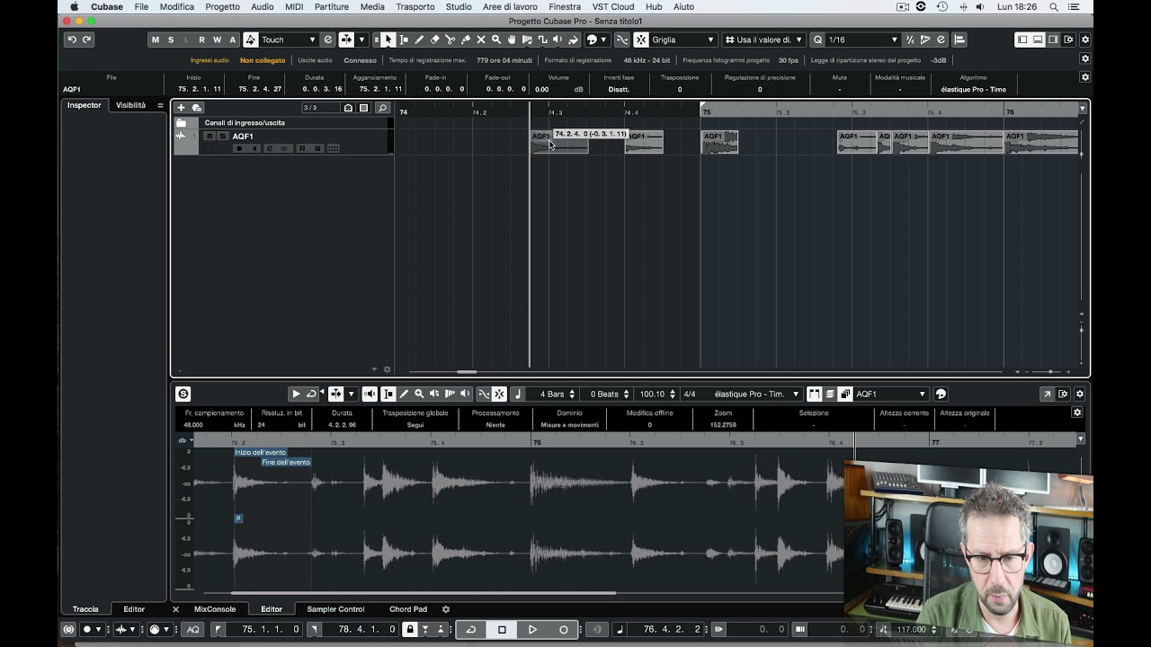
Task: Open track search magnifier in track list
Action: pos(382,108)
